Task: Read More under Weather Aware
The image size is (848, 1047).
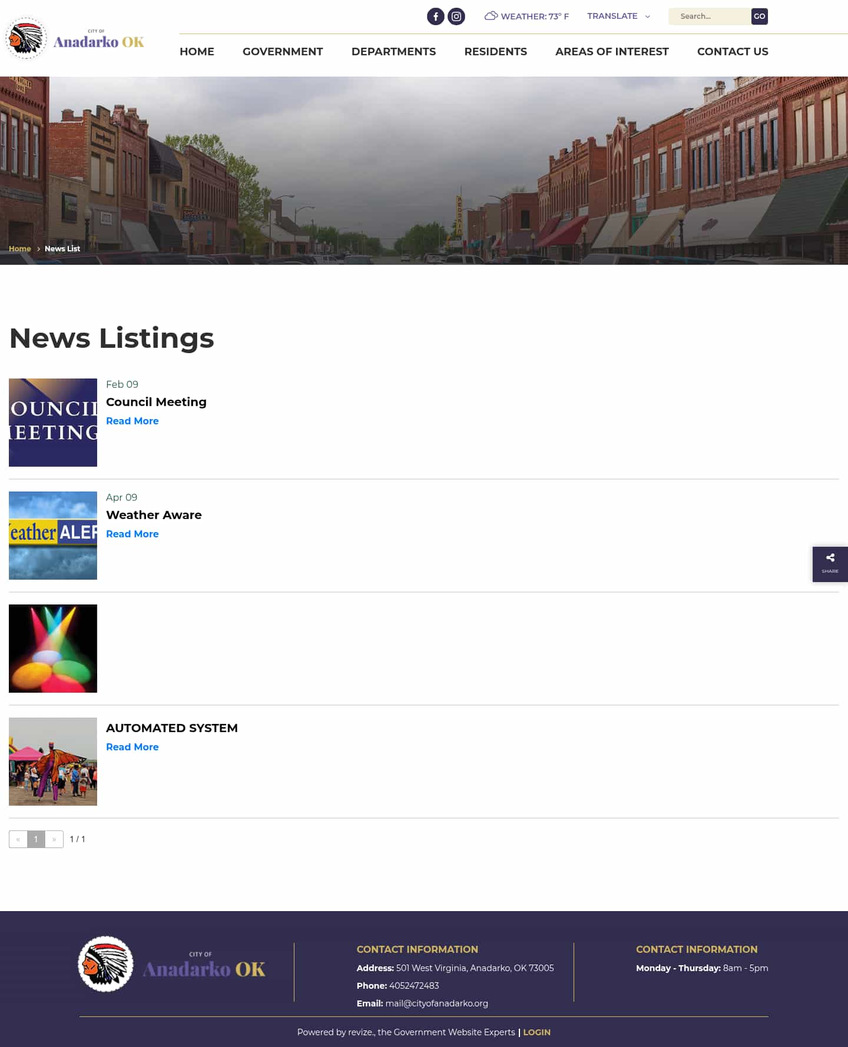Action: [132, 534]
